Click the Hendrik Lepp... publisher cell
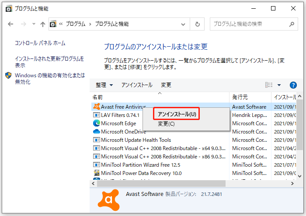 (250, 115)
